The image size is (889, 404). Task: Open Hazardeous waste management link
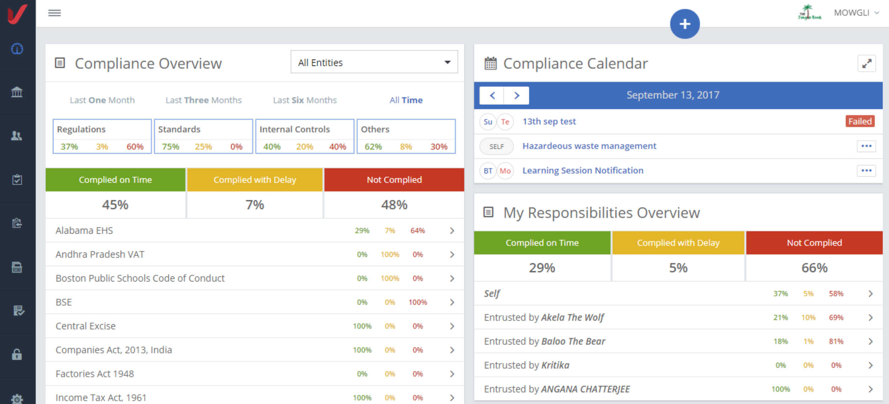[x=589, y=146]
